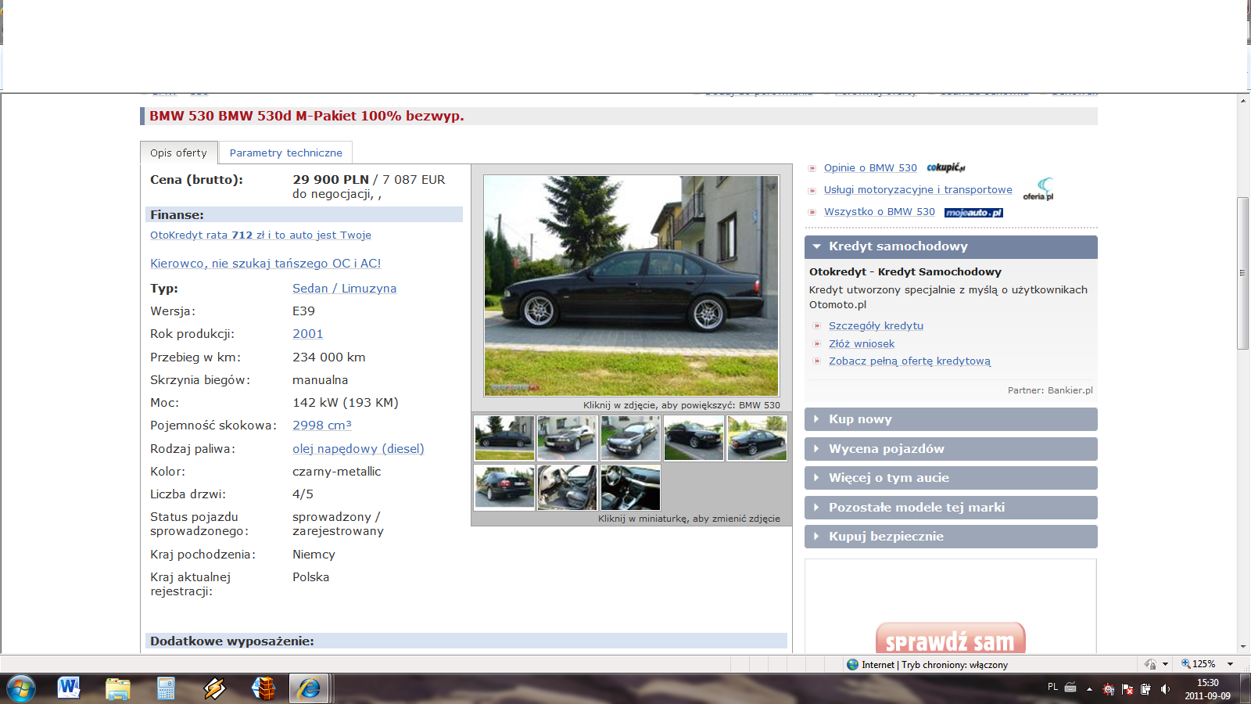
Task: Open the protected mode status dropdown
Action: pyautogui.click(x=1165, y=664)
